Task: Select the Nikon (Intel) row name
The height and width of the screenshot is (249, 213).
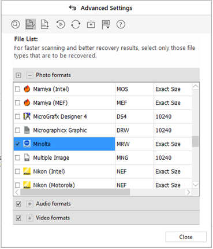Action: 49,171
